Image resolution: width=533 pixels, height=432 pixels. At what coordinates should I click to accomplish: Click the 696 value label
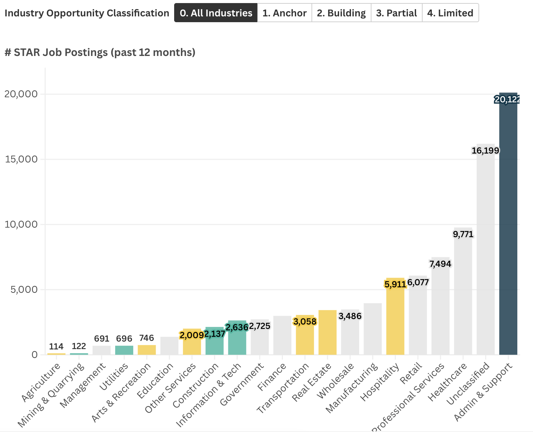(x=124, y=339)
